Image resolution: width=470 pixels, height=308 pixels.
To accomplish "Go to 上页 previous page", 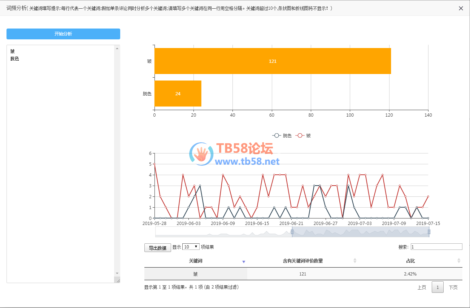I will [422, 287].
